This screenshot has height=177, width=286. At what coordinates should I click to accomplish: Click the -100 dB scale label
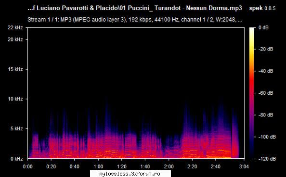(267, 137)
